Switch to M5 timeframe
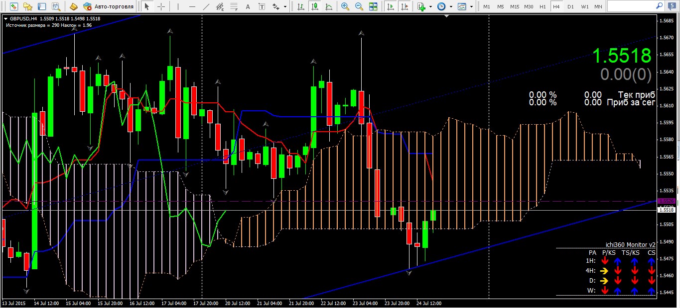680x308 pixels. click(501, 6)
